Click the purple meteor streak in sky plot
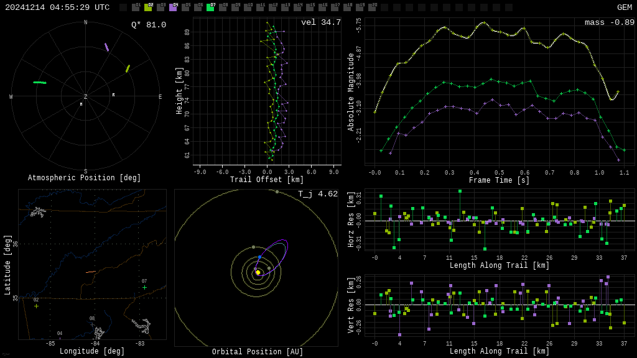Image resolution: width=637 pixels, height=358 pixels. (x=106, y=47)
